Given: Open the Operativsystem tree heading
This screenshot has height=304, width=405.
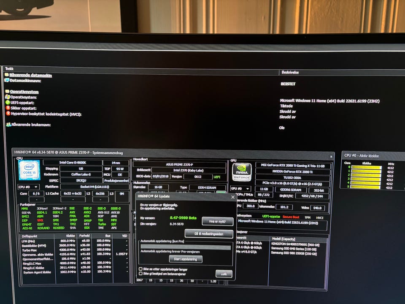Looking at the screenshot, I should (x=24, y=92).
